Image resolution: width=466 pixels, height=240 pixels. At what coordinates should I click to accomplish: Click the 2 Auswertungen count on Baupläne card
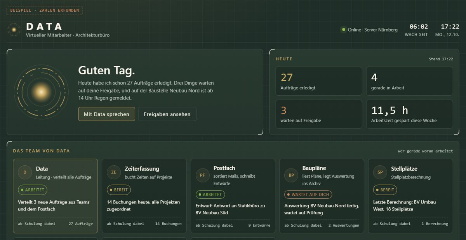click(344, 225)
